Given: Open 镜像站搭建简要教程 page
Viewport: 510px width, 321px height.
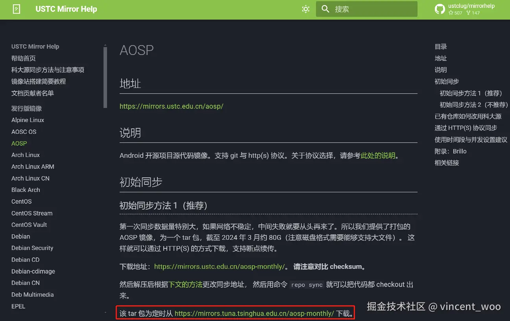Looking at the screenshot, I should tap(39, 82).
